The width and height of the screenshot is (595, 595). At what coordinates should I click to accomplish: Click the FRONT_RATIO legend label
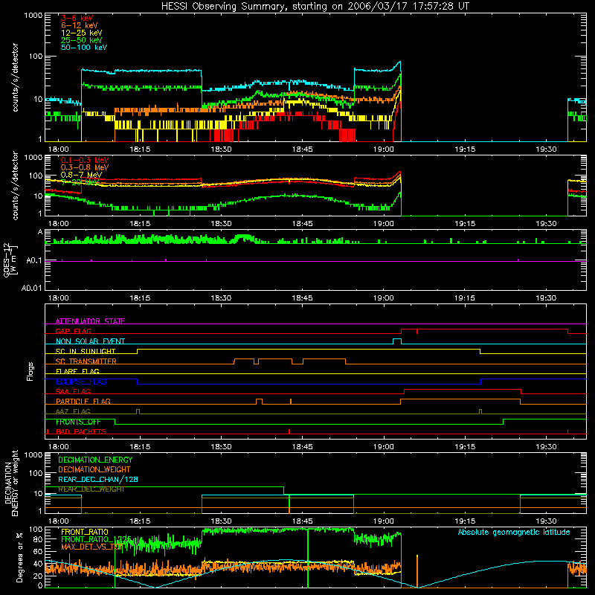(85, 532)
